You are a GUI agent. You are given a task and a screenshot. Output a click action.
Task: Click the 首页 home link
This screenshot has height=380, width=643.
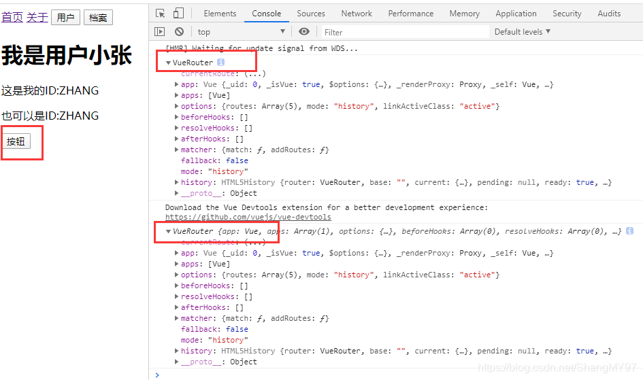click(x=12, y=17)
